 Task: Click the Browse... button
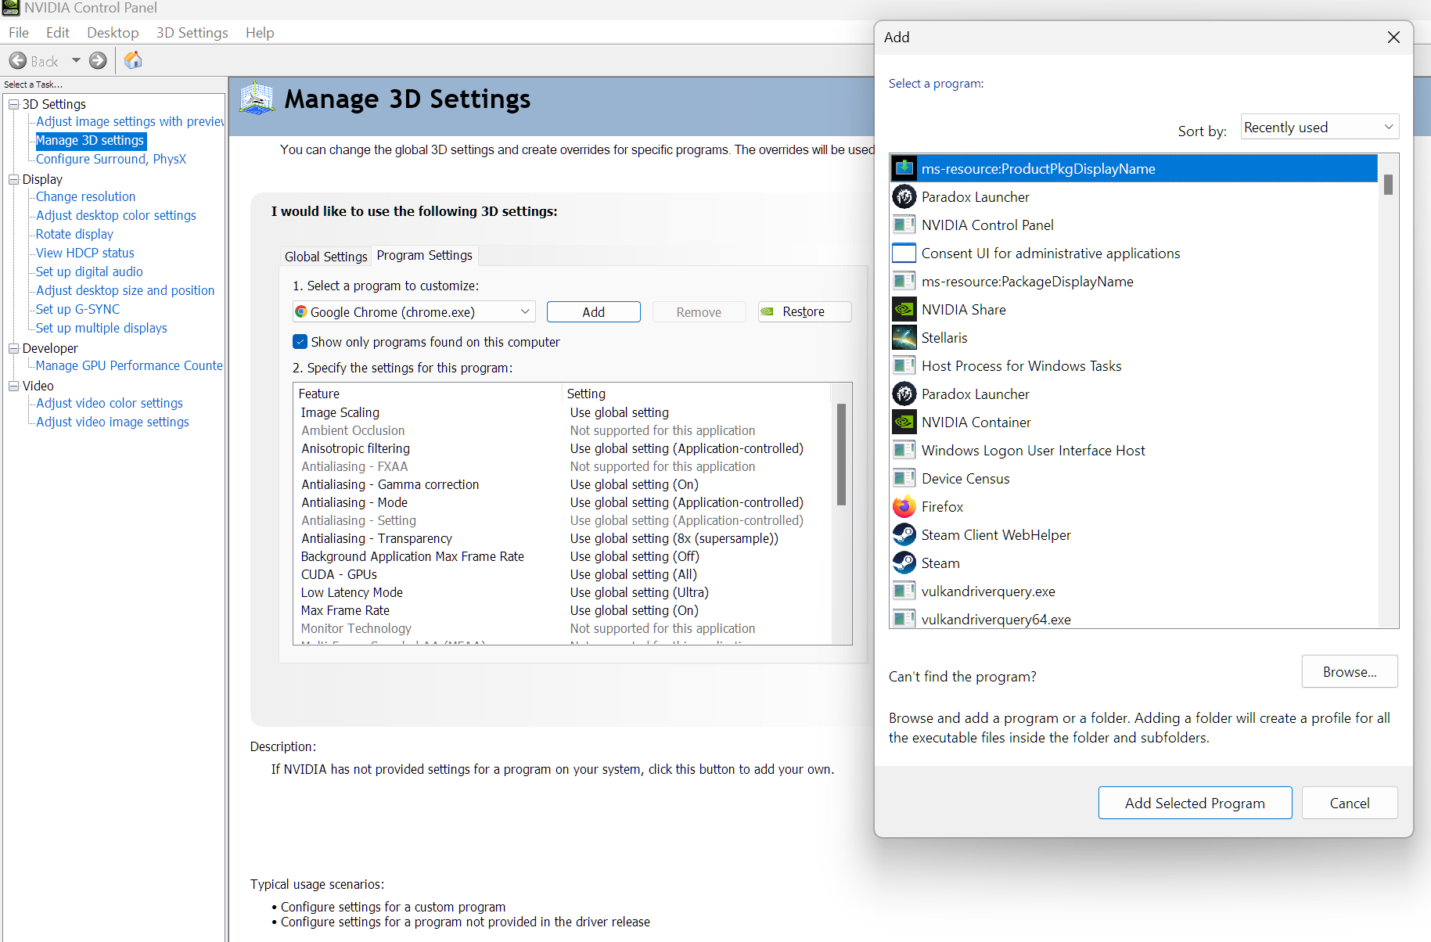point(1350,671)
